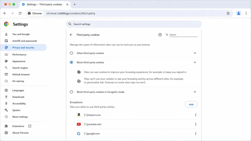This screenshot has width=251, height=141.
Task: Click the Google favicon
Action: click(79, 133)
